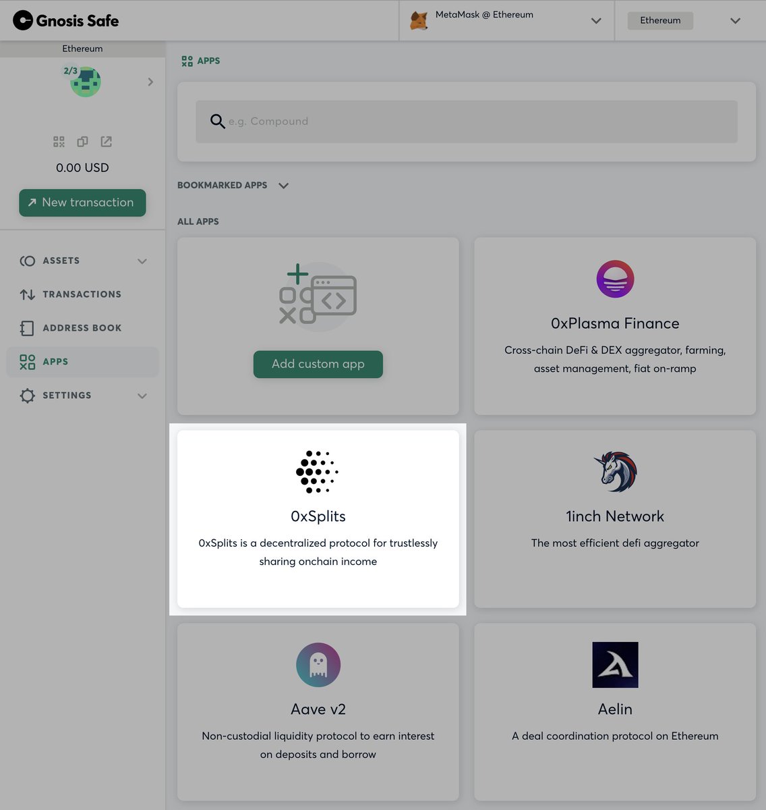766x810 pixels.
Task: Click the Assets coin icon
Action: [x=28, y=261]
